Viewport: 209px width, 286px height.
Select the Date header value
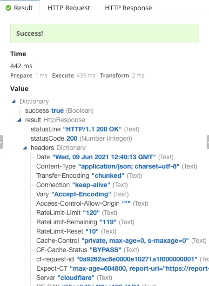[104, 157]
